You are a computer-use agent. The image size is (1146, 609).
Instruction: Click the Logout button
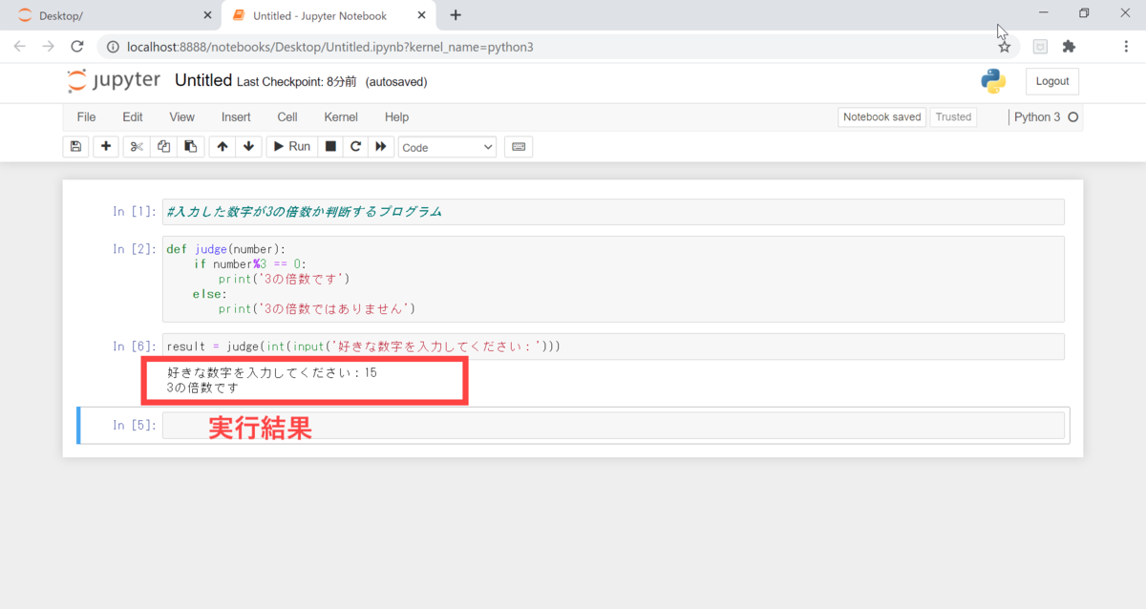1052,81
